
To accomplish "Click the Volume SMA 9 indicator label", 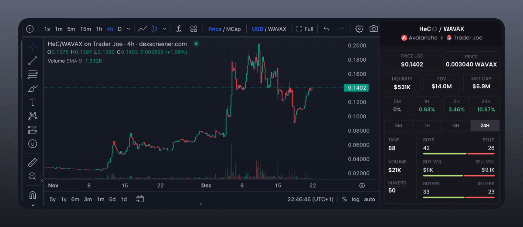I will (x=65, y=61).
